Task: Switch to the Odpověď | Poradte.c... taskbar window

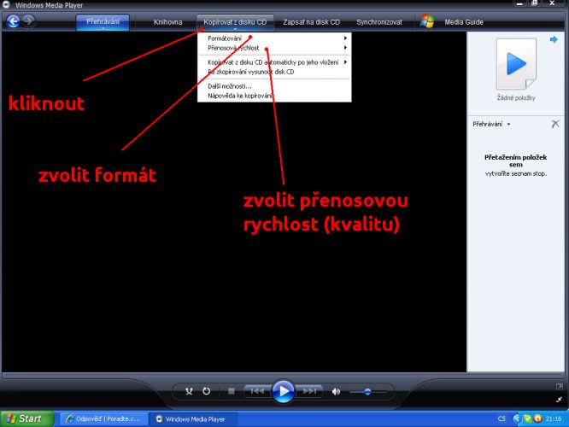Action: (x=103, y=418)
